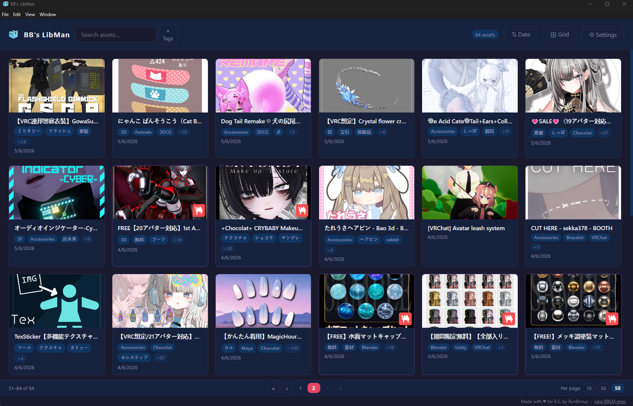The width and height of the screenshot is (633, 406).
Task: Click the Maya tag on MagicHour card
Action: point(247,348)
